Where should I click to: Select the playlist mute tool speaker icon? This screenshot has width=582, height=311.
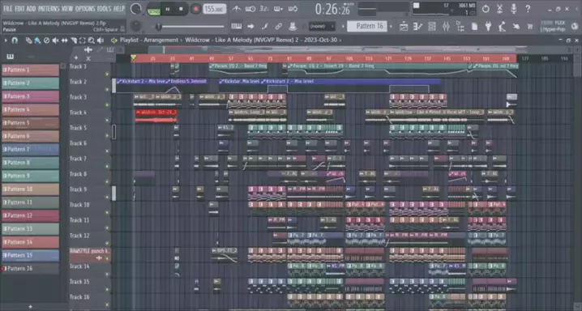(x=55, y=40)
